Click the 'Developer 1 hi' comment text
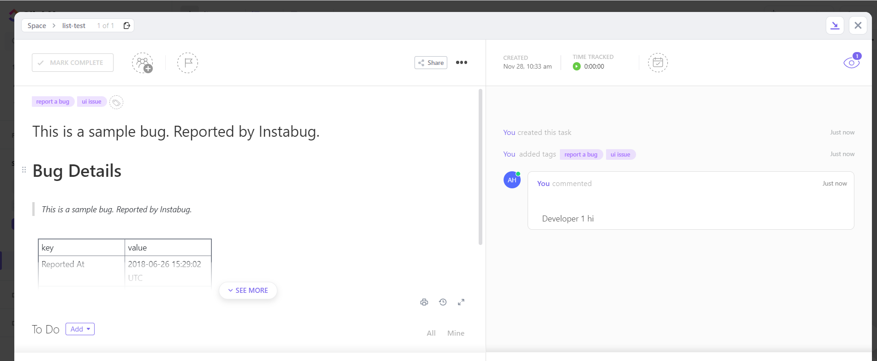The image size is (877, 361). pyautogui.click(x=568, y=219)
